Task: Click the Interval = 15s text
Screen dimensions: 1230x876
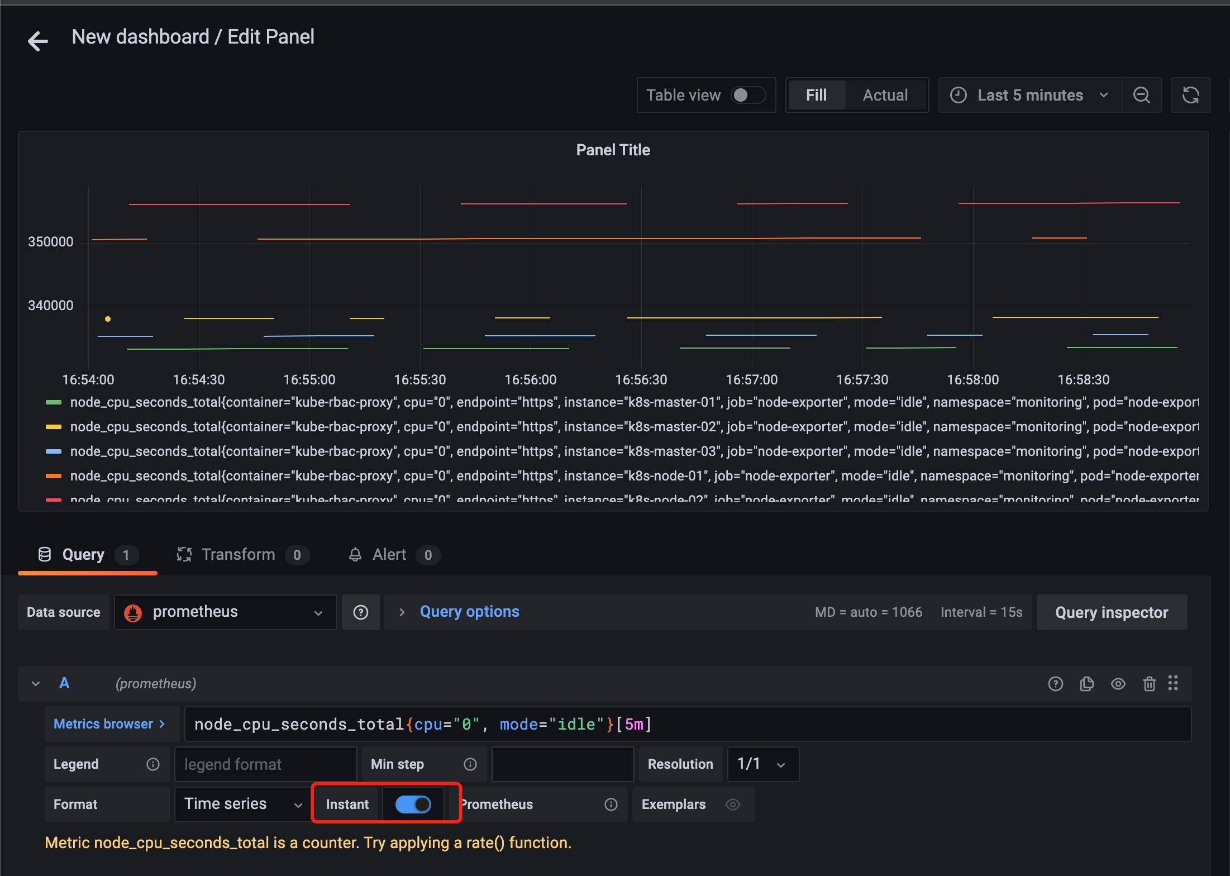Action: (x=981, y=612)
